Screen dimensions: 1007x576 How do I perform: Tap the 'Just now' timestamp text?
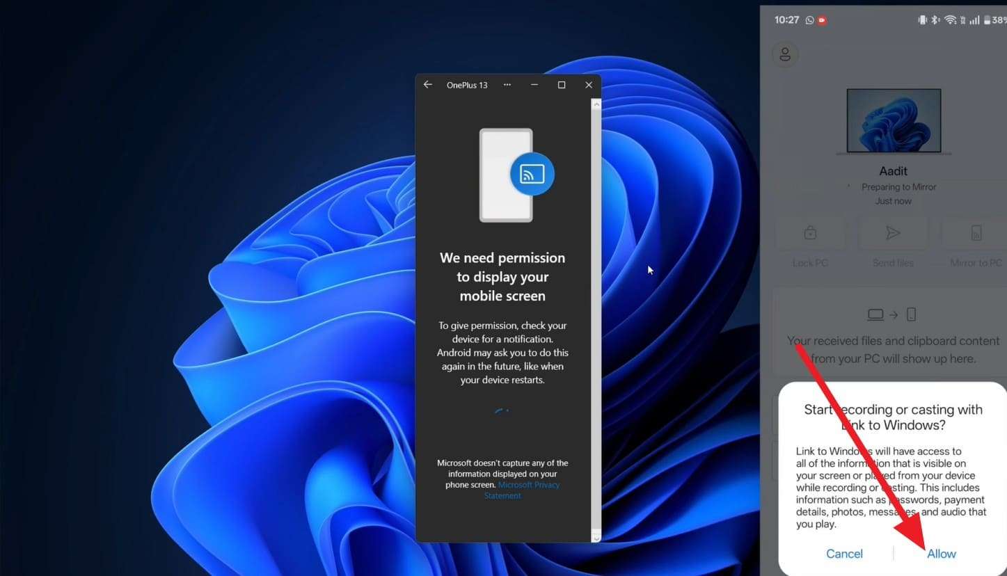[x=894, y=201]
